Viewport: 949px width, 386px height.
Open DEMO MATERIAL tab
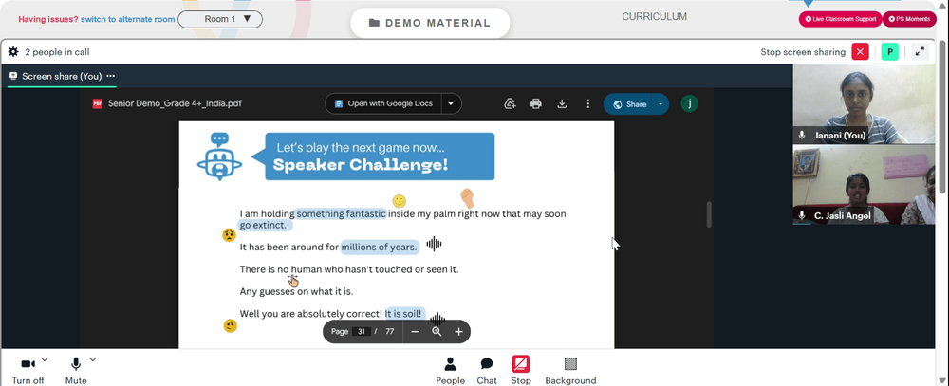pos(430,23)
